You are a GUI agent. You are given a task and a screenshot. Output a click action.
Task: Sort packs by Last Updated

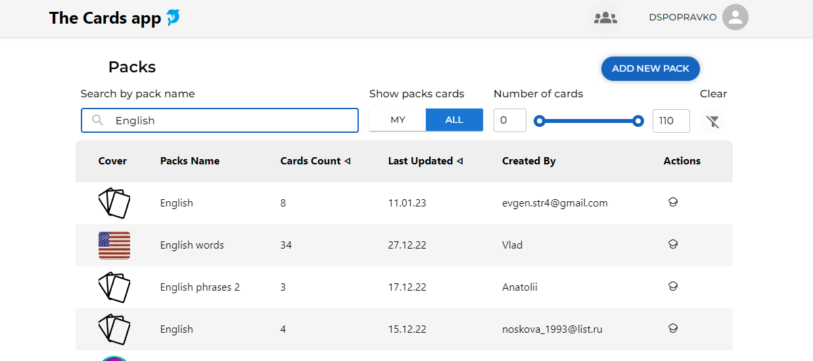(425, 161)
